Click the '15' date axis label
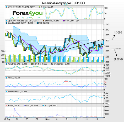 tap(96, 119)
